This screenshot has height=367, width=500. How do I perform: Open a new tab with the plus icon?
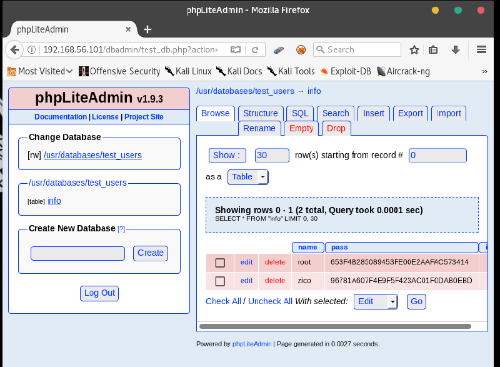pos(148,29)
